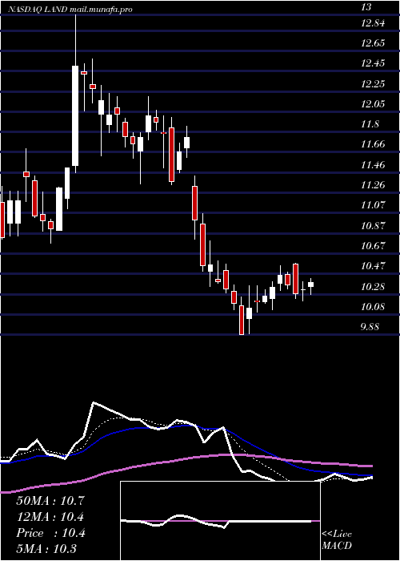Viewport: 400px width, 561px height.
Task: Click the price axis label 11.26
Action: (x=374, y=185)
